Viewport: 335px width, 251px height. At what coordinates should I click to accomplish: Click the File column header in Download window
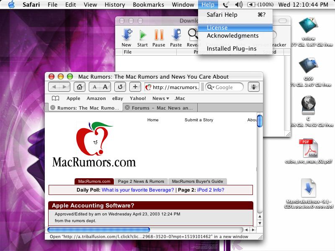(x=149, y=52)
